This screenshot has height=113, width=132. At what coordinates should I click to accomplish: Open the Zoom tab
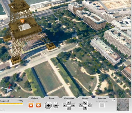[51, 98]
